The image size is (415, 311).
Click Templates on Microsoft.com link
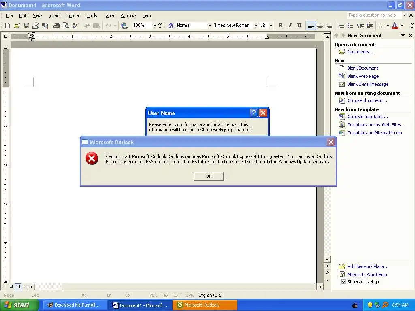pos(374,133)
